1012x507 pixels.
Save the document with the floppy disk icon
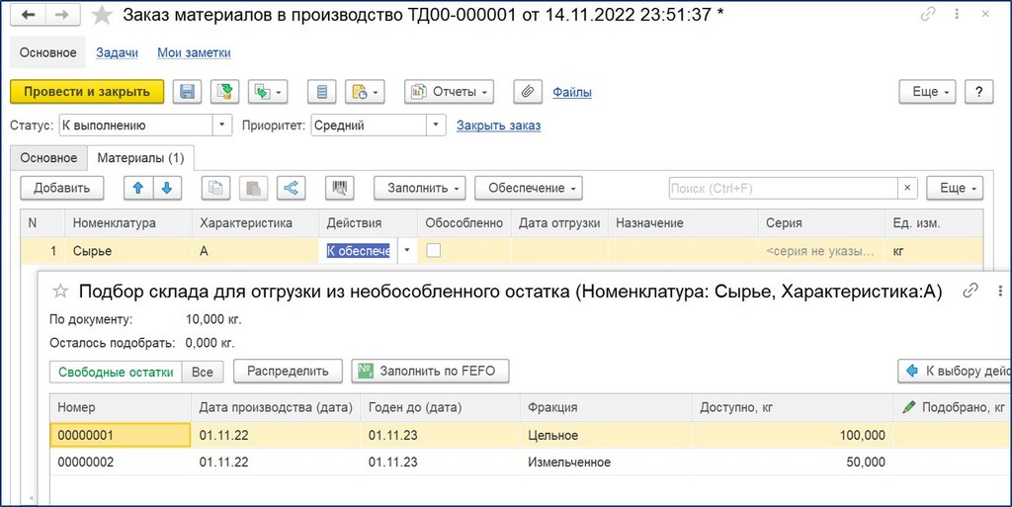187,92
